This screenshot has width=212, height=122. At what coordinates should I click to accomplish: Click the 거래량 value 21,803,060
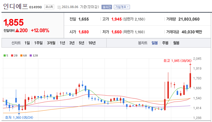point(189,19)
